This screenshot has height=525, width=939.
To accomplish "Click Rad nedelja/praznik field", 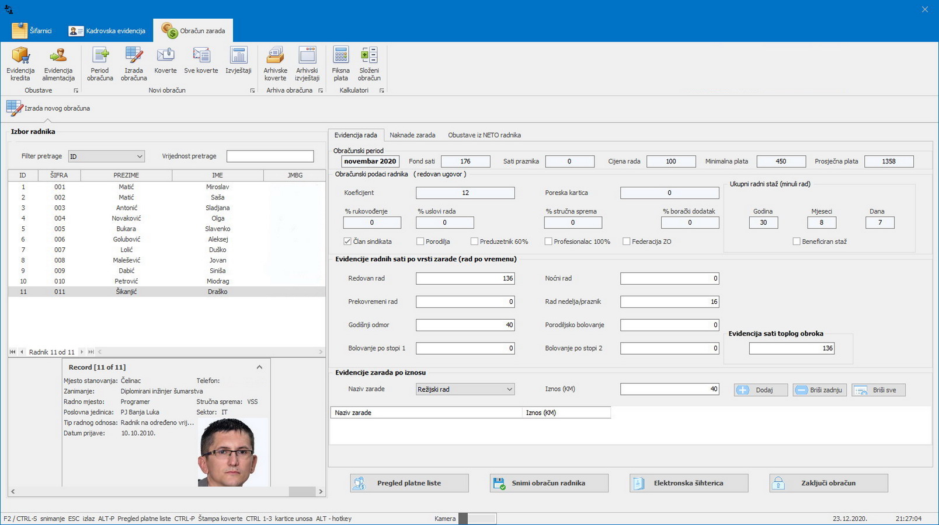I will coord(670,302).
